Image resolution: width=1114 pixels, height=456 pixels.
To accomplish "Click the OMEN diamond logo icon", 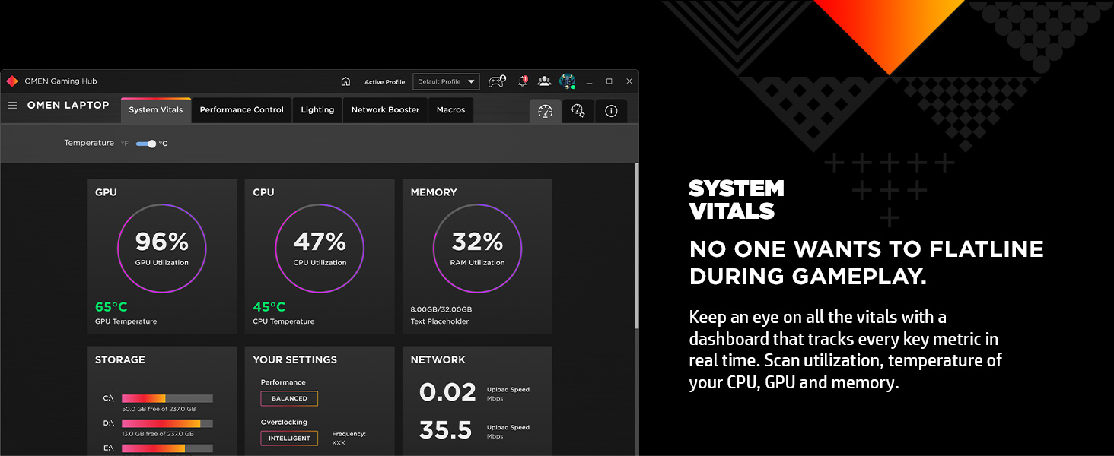I will pyautogui.click(x=12, y=81).
